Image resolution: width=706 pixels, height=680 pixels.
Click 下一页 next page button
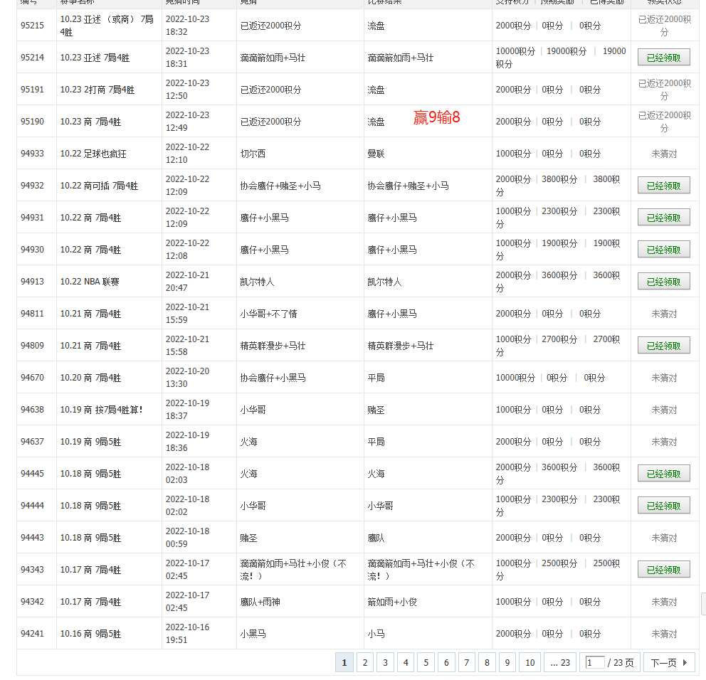(669, 663)
